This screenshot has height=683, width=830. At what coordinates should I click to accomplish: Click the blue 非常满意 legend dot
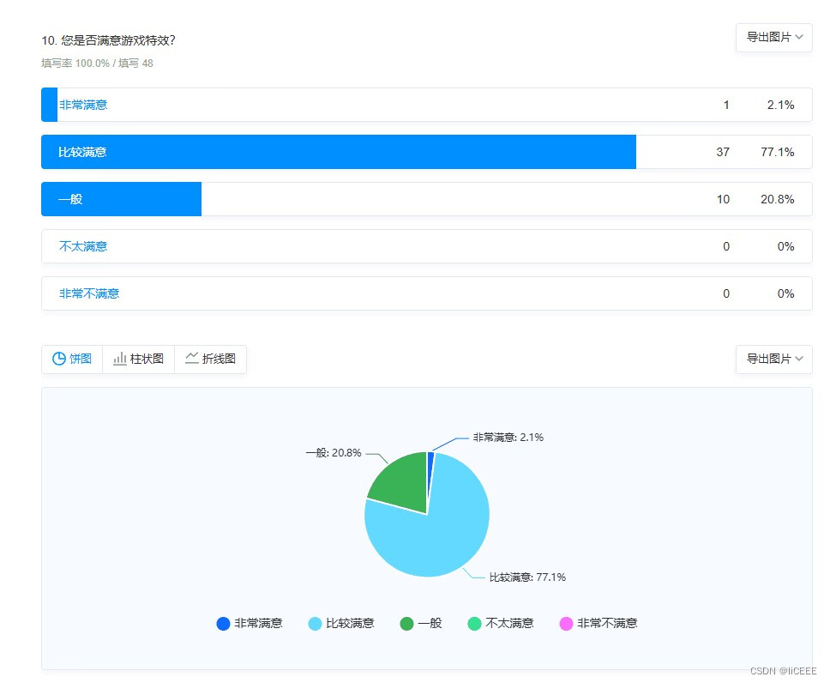[x=222, y=624]
